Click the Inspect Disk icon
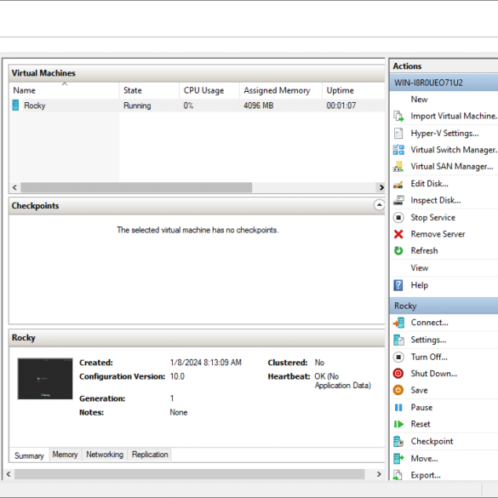The image size is (498, 498). click(398, 200)
